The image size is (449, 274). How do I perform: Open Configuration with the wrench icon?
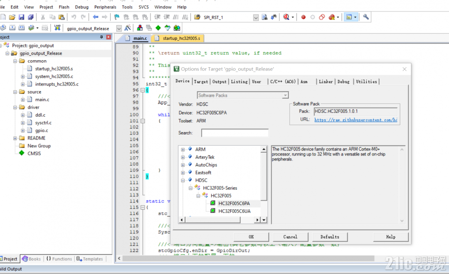[366, 17]
